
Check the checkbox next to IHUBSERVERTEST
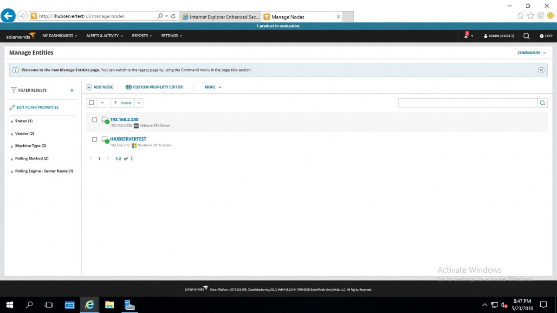point(94,139)
